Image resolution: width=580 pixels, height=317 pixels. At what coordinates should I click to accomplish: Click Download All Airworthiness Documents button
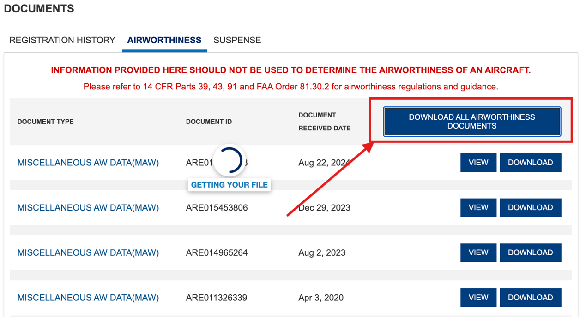click(x=471, y=122)
